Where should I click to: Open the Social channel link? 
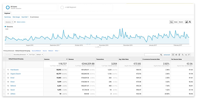13,90
